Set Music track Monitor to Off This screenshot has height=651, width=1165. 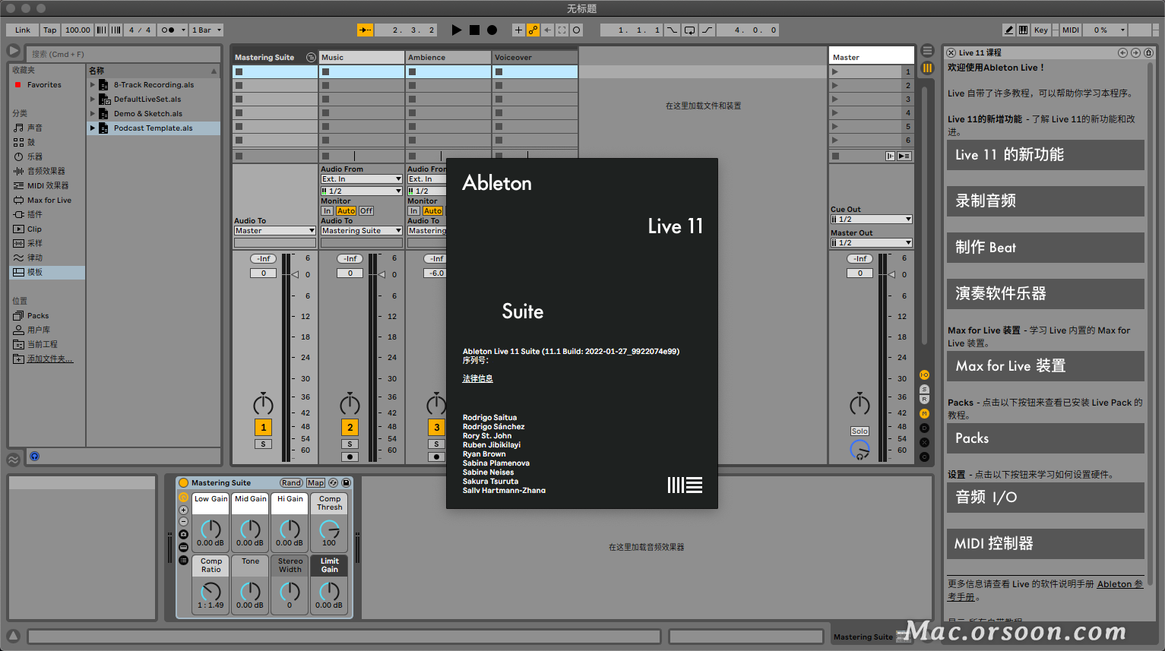tap(366, 211)
